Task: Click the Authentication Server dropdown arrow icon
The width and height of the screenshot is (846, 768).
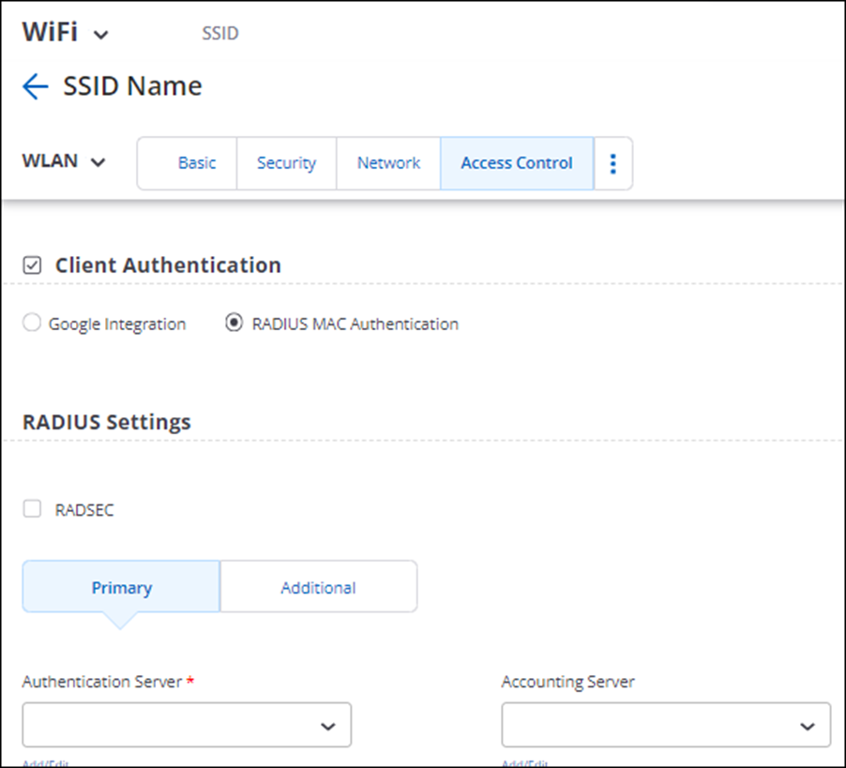Action: [328, 724]
